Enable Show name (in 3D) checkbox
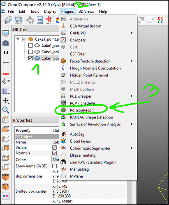Screen dimensions: 169x205 click(54, 166)
